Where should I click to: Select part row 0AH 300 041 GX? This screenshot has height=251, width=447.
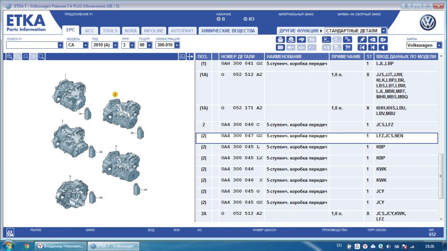(317, 65)
